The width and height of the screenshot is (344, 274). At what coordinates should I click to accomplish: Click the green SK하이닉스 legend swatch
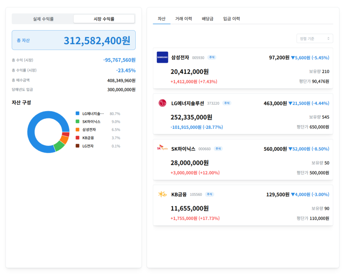point(78,122)
